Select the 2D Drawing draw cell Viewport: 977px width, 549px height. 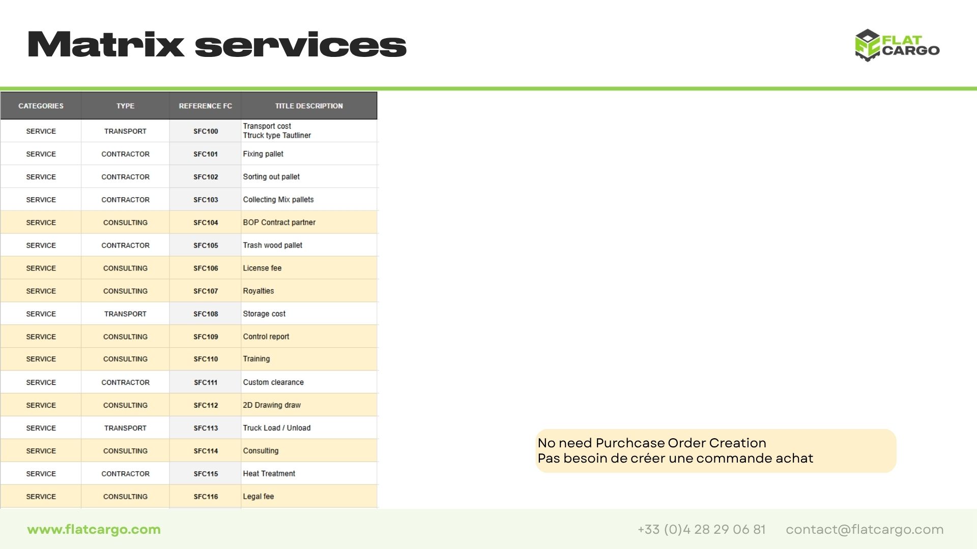coord(272,405)
